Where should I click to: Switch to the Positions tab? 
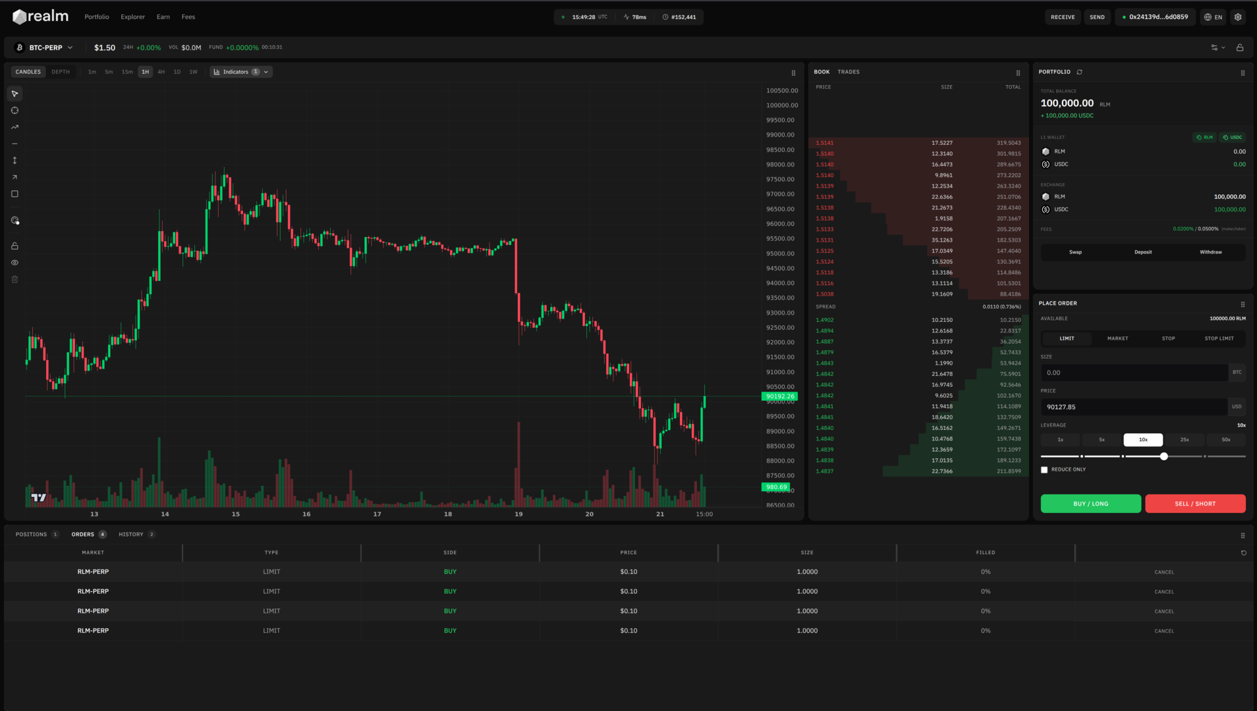(32, 535)
